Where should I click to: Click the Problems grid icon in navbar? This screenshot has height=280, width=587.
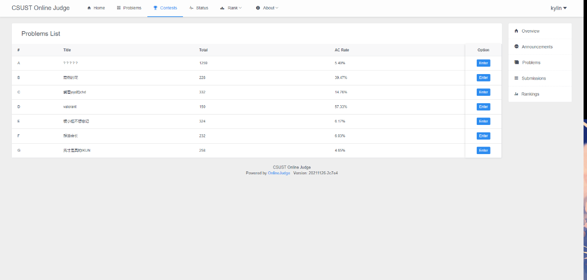coord(119,8)
